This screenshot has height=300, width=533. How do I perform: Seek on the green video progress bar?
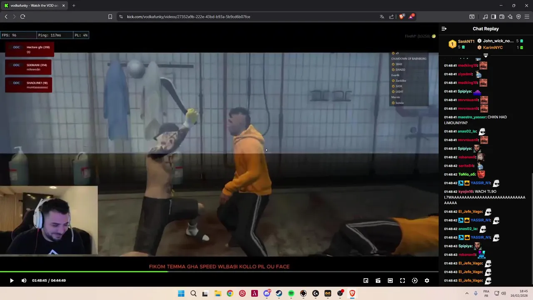(x=219, y=272)
